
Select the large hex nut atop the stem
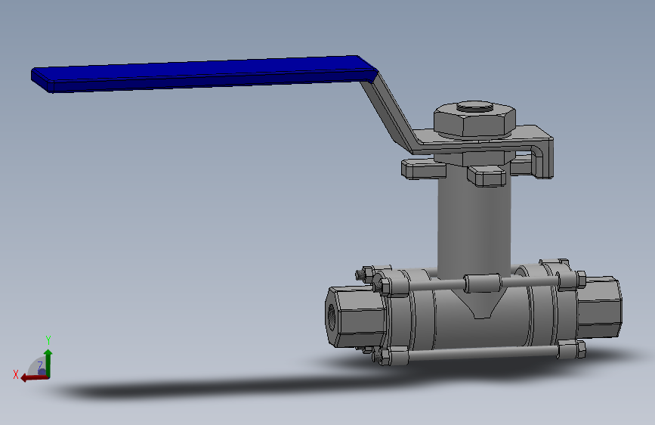474,119
